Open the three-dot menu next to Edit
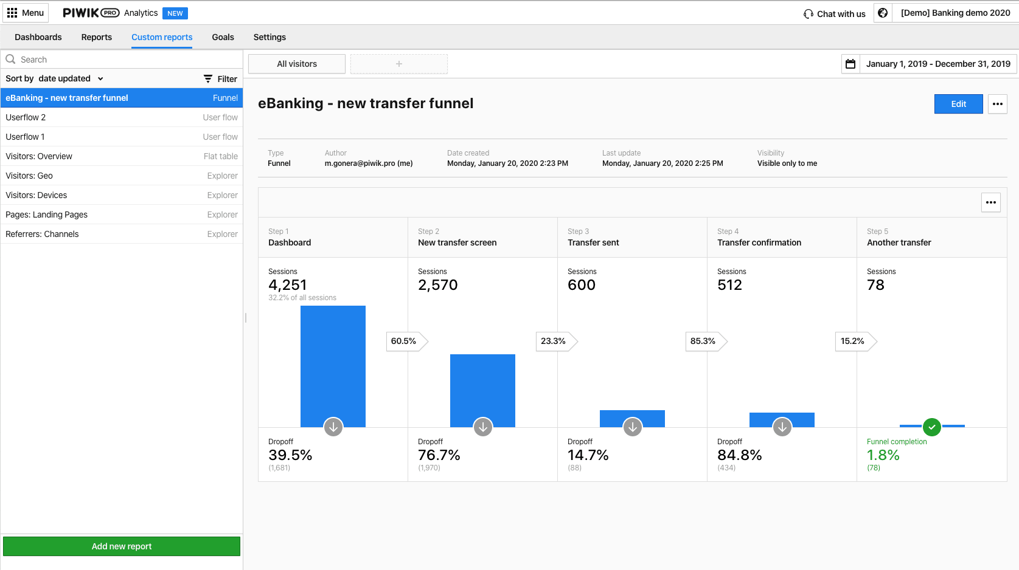Viewport: 1019px width, 570px height. pyautogui.click(x=998, y=104)
